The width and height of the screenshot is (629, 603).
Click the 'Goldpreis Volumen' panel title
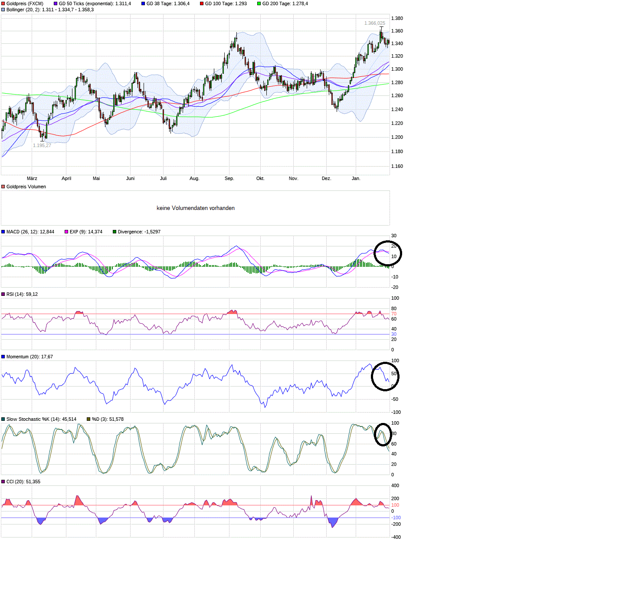tap(26, 187)
